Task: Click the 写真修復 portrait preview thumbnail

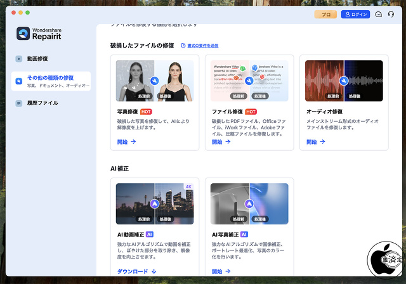Action: tap(155, 81)
